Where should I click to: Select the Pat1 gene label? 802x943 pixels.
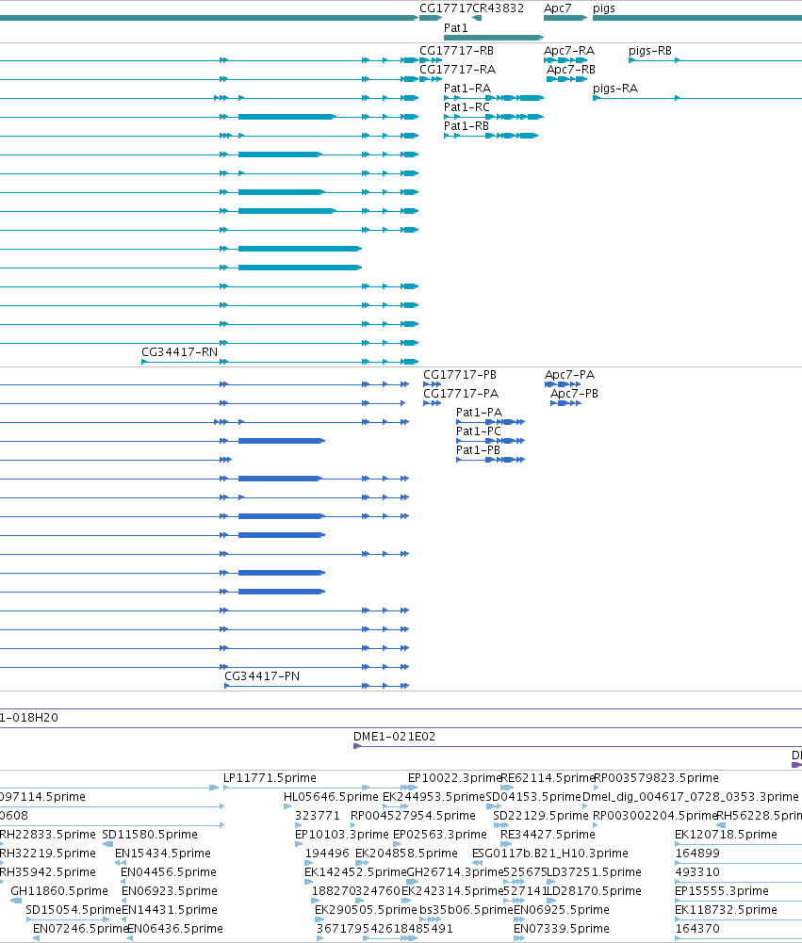tap(455, 27)
